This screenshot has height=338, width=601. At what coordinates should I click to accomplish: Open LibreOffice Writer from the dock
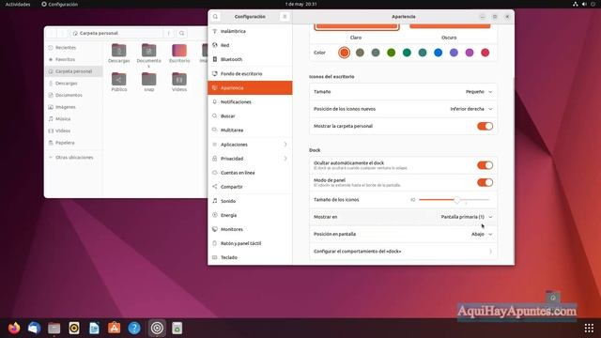94,328
